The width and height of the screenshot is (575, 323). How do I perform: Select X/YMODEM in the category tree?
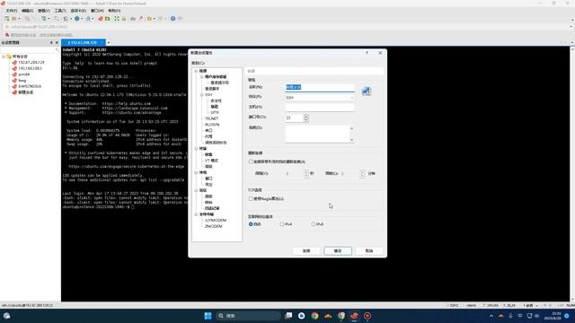[216, 221]
